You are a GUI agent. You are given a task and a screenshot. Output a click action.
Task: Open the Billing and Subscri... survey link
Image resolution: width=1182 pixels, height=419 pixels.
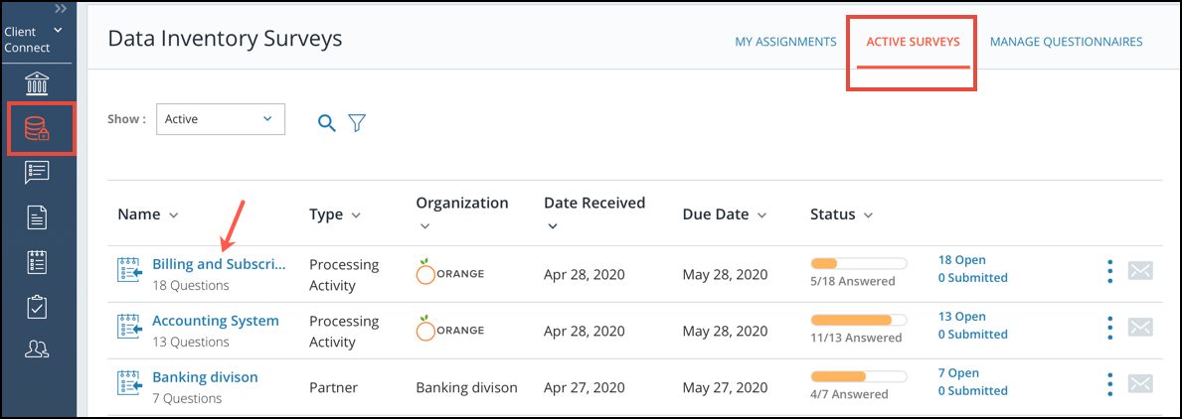coord(220,264)
